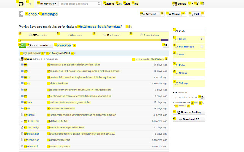Open Help from the top navigation
244x152 pixels.
pos(135,4)
